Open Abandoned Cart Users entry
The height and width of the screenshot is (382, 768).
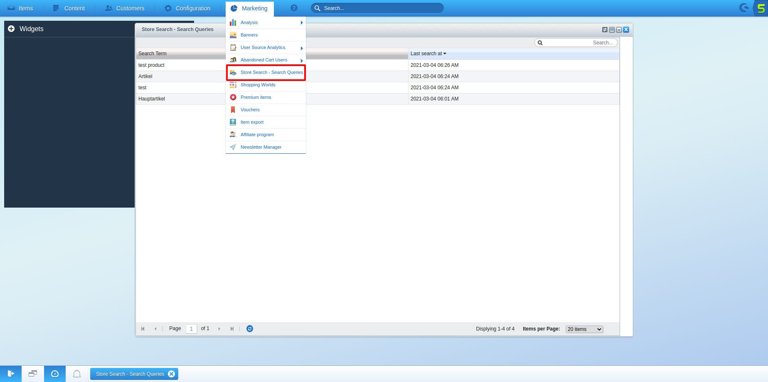266,60
